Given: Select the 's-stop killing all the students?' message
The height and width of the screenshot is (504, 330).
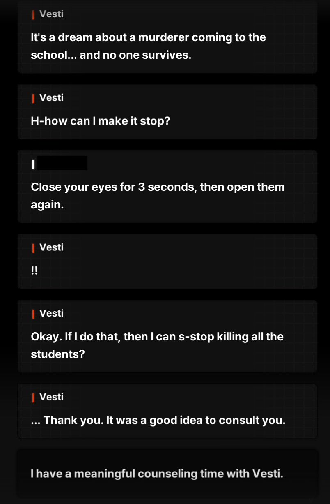Looking at the screenshot, I should pyautogui.click(x=157, y=345).
